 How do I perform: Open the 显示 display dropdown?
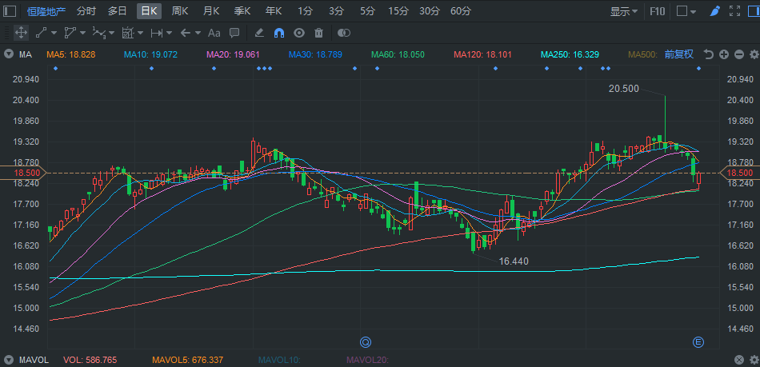point(624,11)
